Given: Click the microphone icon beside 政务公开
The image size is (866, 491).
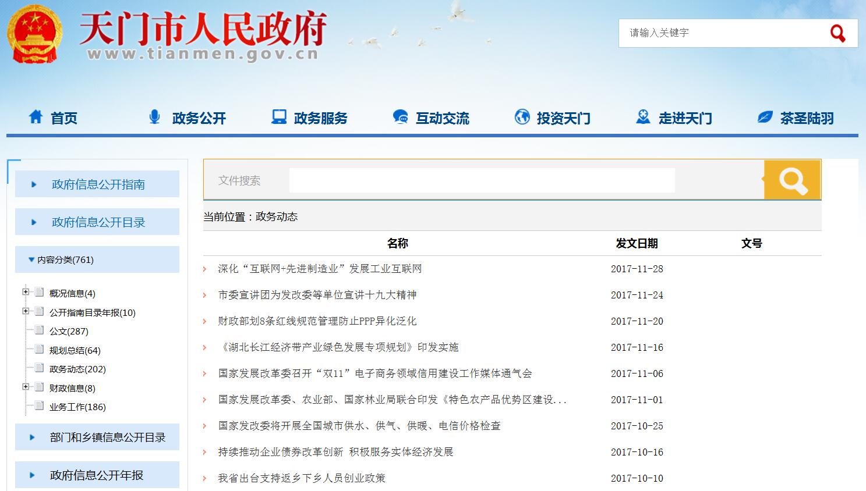Looking at the screenshot, I should click(154, 117).
